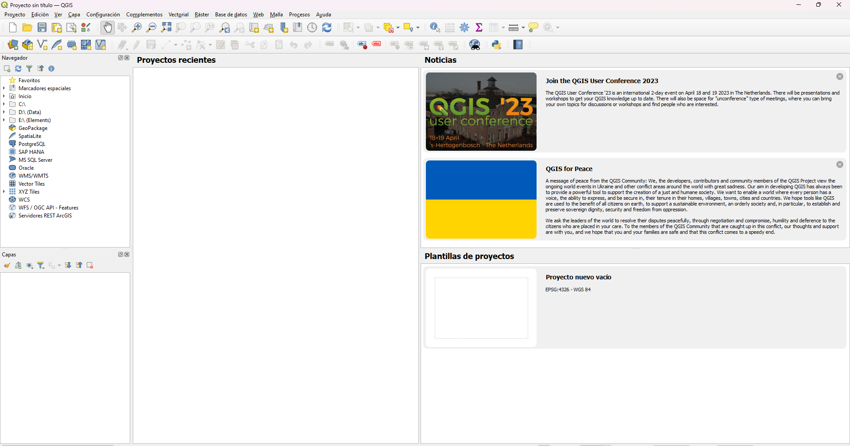Open measure tool dropdown arrow

pyautogui.click(x=523, y=28)
